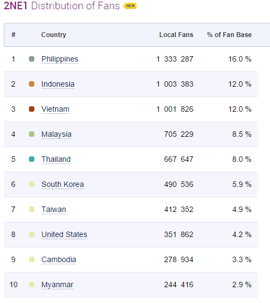Open the Myanmar country link
Screen dimensions: 270x303
57,284
